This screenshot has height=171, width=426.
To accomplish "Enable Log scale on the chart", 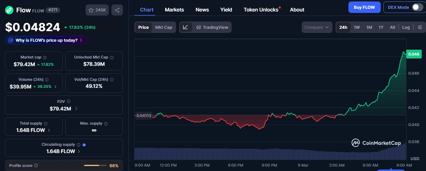I will point(406,27).
